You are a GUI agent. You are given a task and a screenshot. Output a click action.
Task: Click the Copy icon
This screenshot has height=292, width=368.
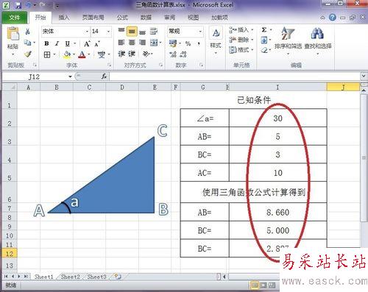click(x=27, y=43)
